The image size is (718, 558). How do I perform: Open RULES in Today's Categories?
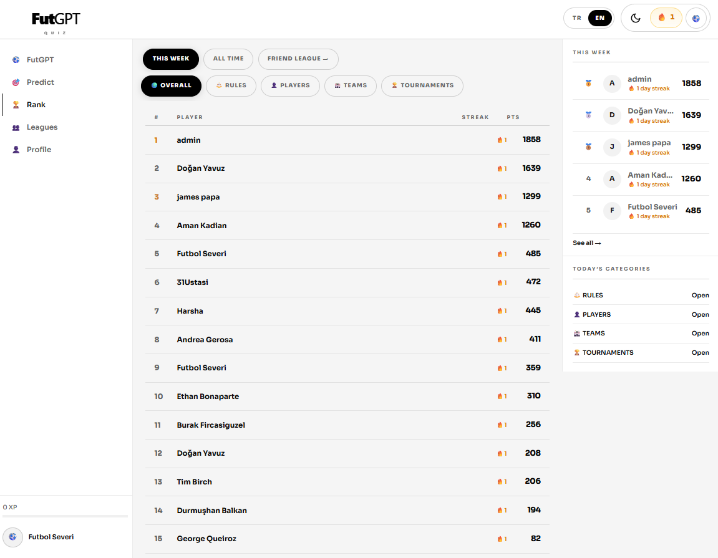[641, 296]
